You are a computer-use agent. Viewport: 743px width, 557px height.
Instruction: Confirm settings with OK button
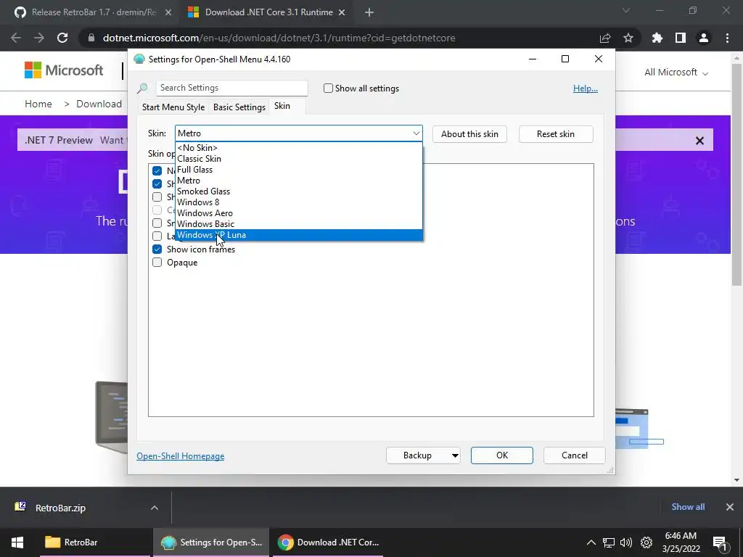[x=502, y=455]
